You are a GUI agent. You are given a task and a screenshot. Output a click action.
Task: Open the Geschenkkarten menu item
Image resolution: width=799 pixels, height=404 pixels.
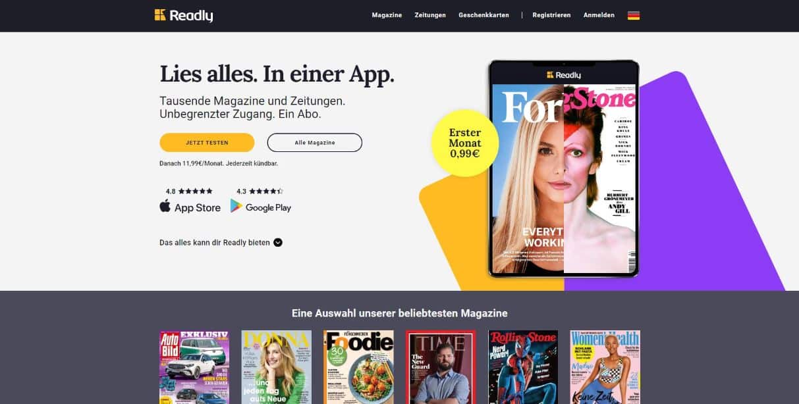(483, 15)
